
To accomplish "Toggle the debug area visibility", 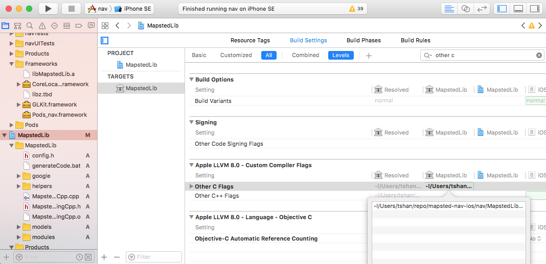I will click(x=518, y=9).
